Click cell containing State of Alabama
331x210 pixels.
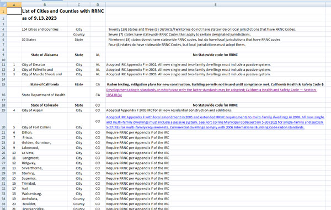pos(44,55)
